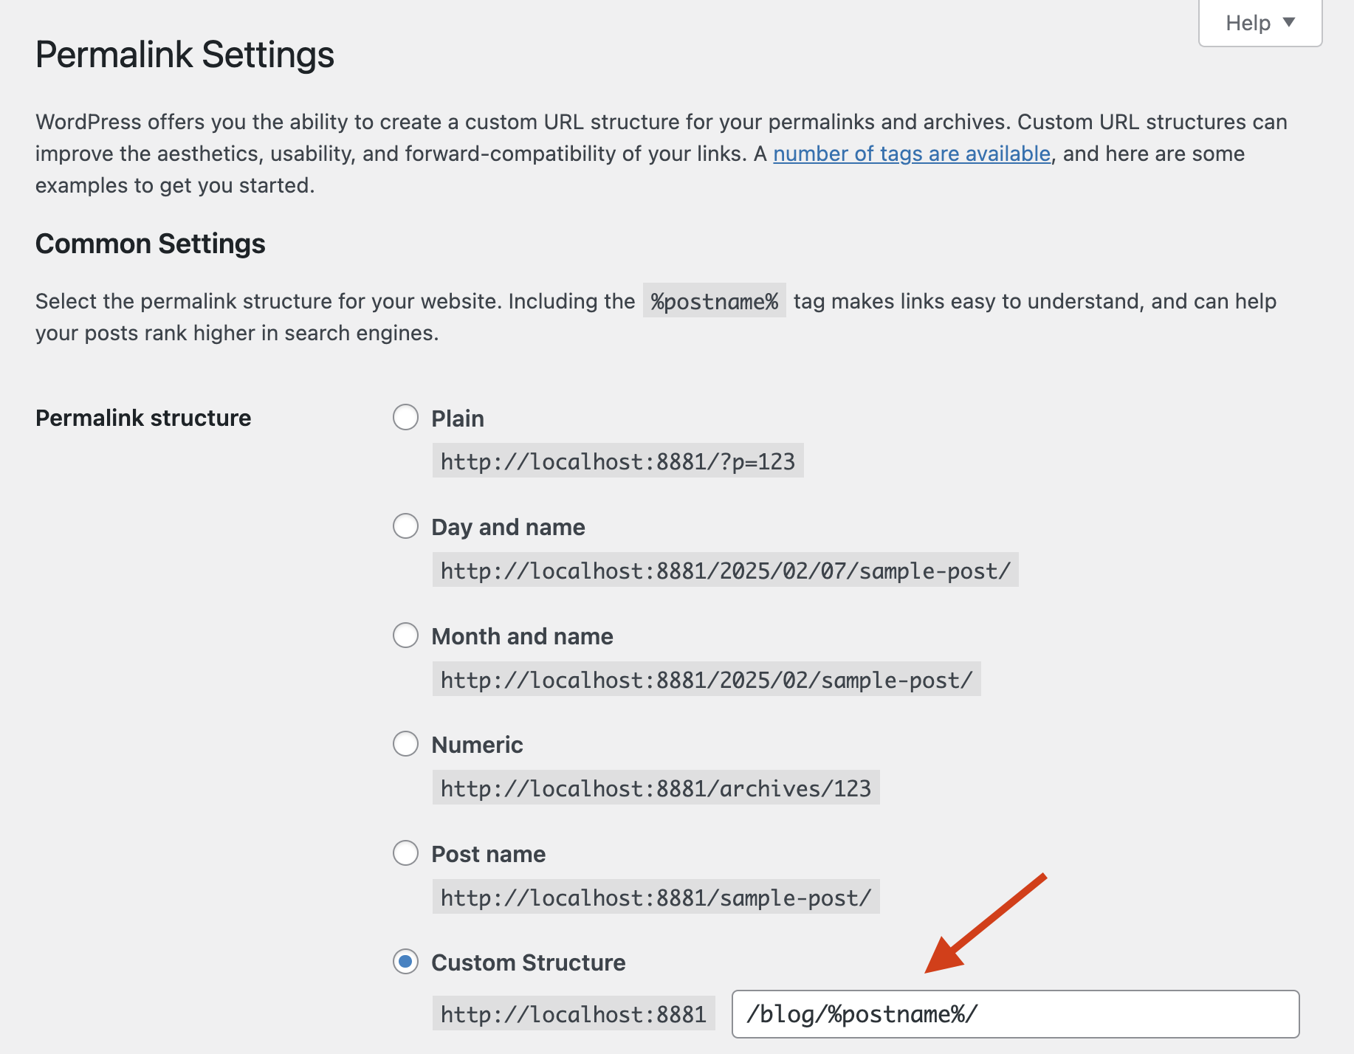Select the Numeric permalink option

(405, 743)
